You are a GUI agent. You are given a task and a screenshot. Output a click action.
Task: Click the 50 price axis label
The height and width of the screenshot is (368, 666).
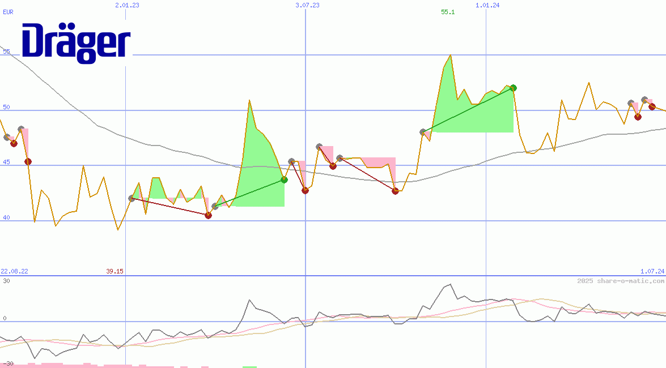click(x=6, y=107)
